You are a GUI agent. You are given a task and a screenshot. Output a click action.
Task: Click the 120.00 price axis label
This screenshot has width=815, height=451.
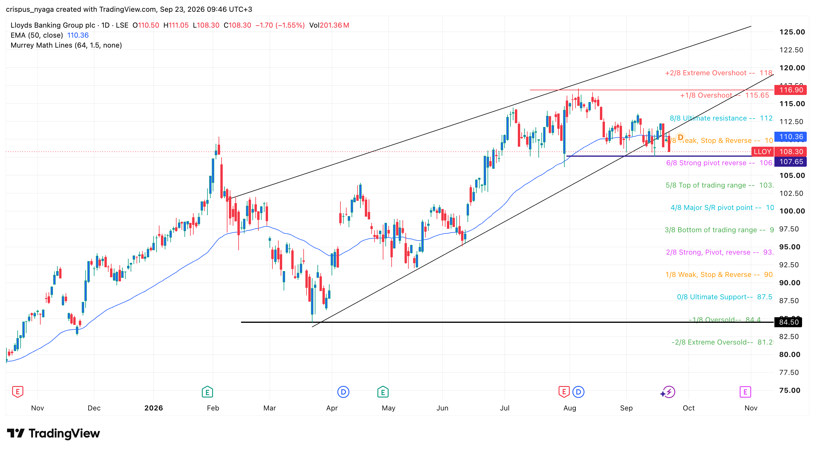[x=792, y=68]
